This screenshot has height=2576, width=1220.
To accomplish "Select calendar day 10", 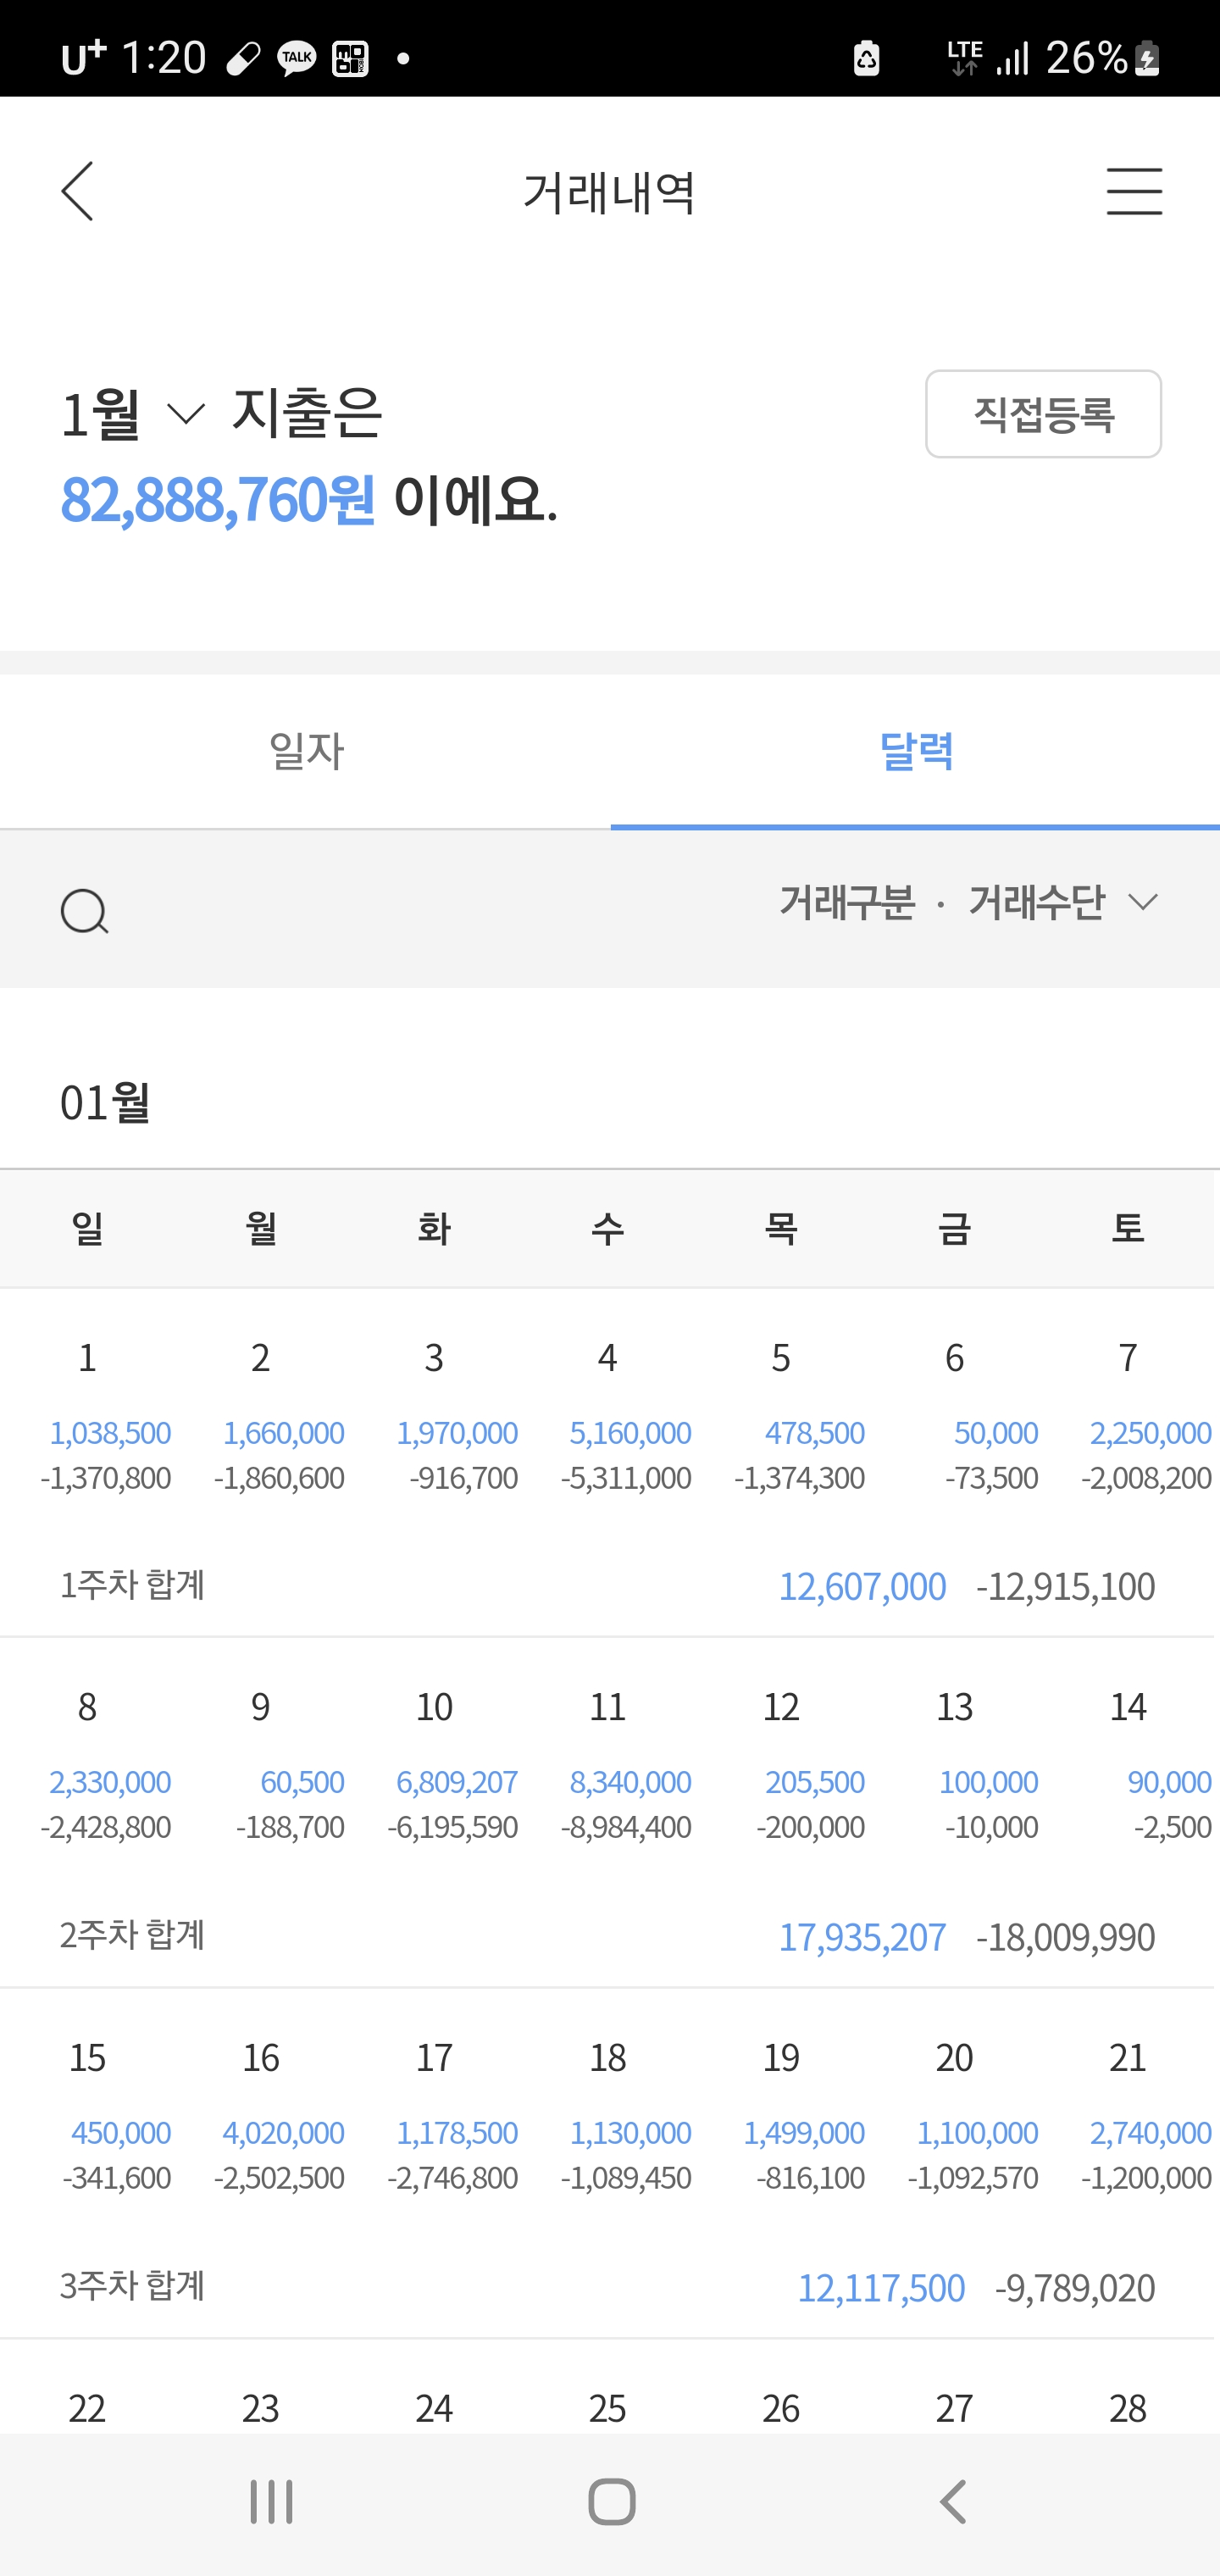I will pos(434,1706).
